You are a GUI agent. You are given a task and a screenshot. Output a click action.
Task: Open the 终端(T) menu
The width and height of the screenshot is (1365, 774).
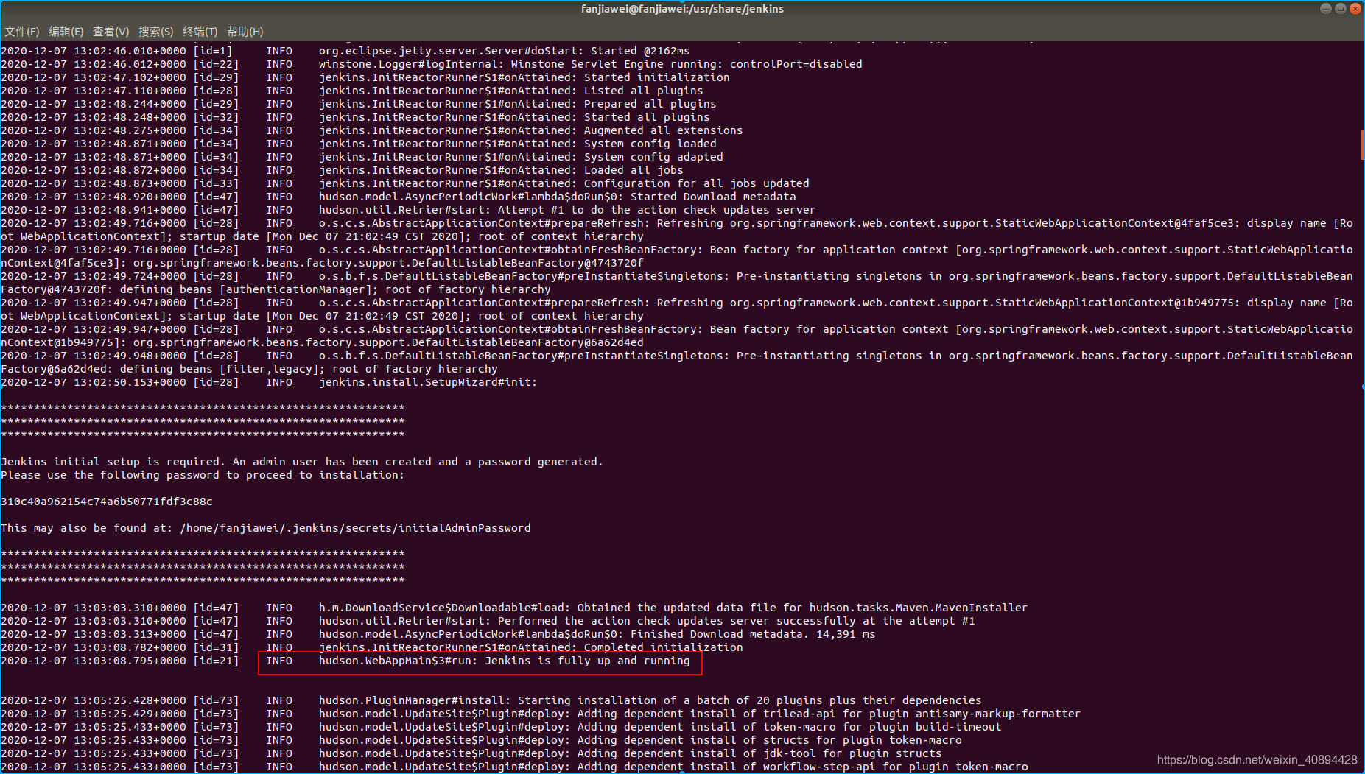tap(200, 32)
